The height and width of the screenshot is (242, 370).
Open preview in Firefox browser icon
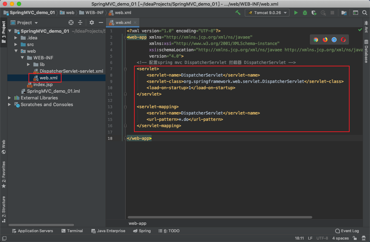(325, 40)
